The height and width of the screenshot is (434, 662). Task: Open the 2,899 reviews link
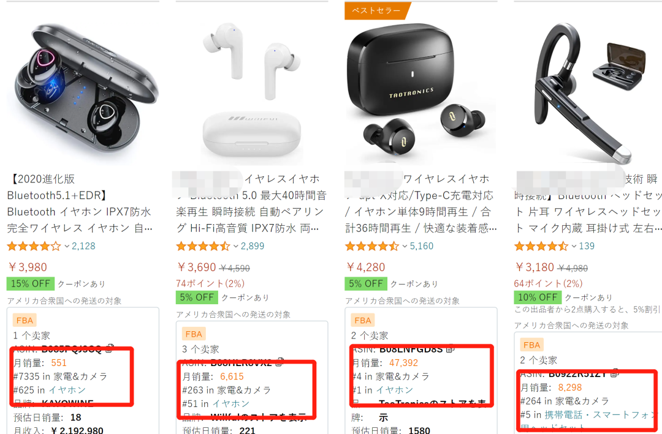(253, 246)
